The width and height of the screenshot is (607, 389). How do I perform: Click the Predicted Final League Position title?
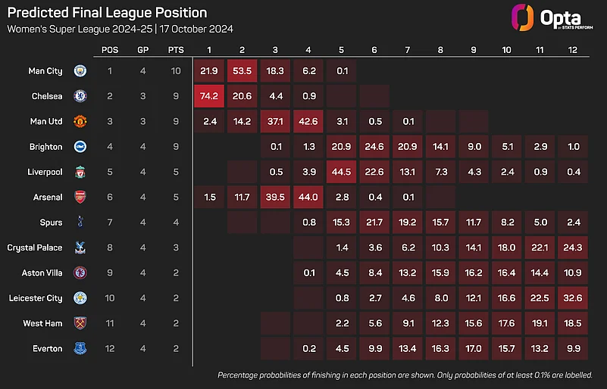click(106, 14)
